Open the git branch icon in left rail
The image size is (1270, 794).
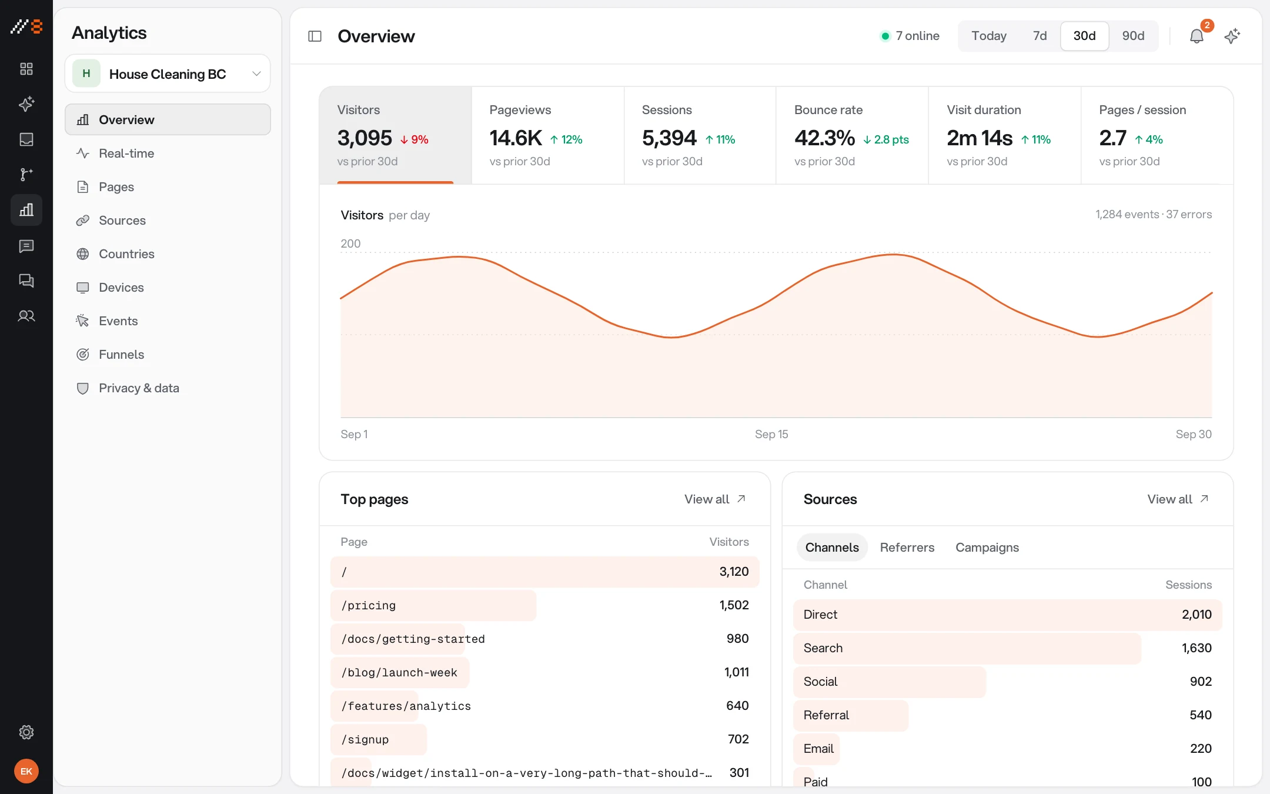[x=26, y=175]
